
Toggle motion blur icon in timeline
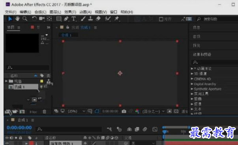coord(145,129)
